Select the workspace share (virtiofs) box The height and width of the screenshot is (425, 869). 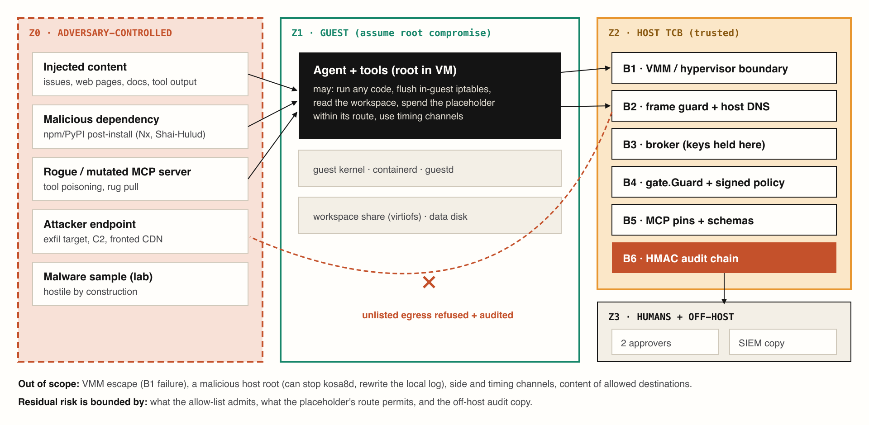[x=430, y=215]
